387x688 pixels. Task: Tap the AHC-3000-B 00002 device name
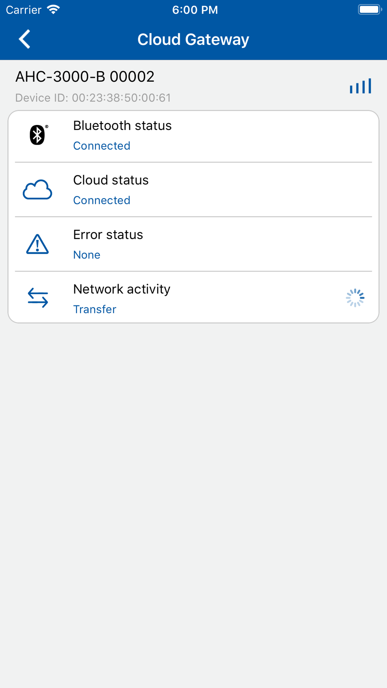coord(85,77)
